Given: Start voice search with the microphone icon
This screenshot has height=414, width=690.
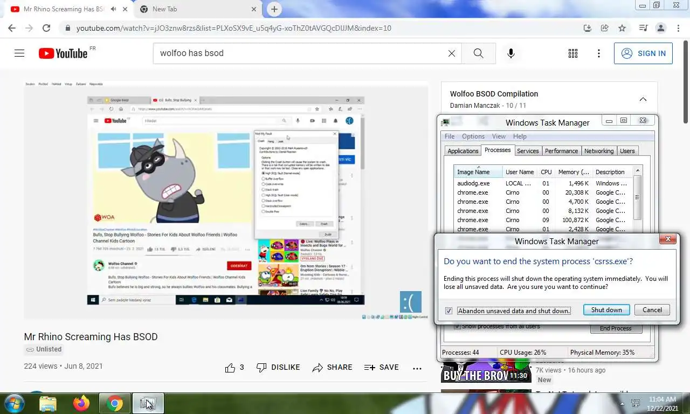Looking at the screenshot, I should [x=511, y=53].
